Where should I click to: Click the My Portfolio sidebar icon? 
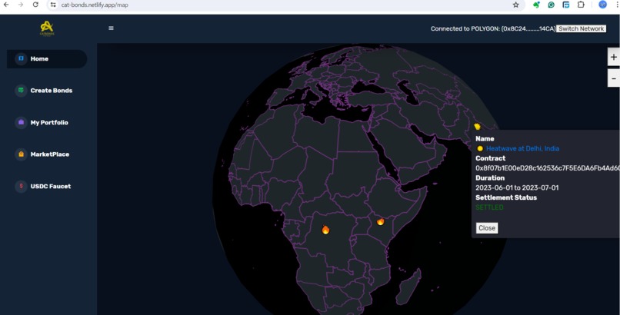tap(21, 122)
